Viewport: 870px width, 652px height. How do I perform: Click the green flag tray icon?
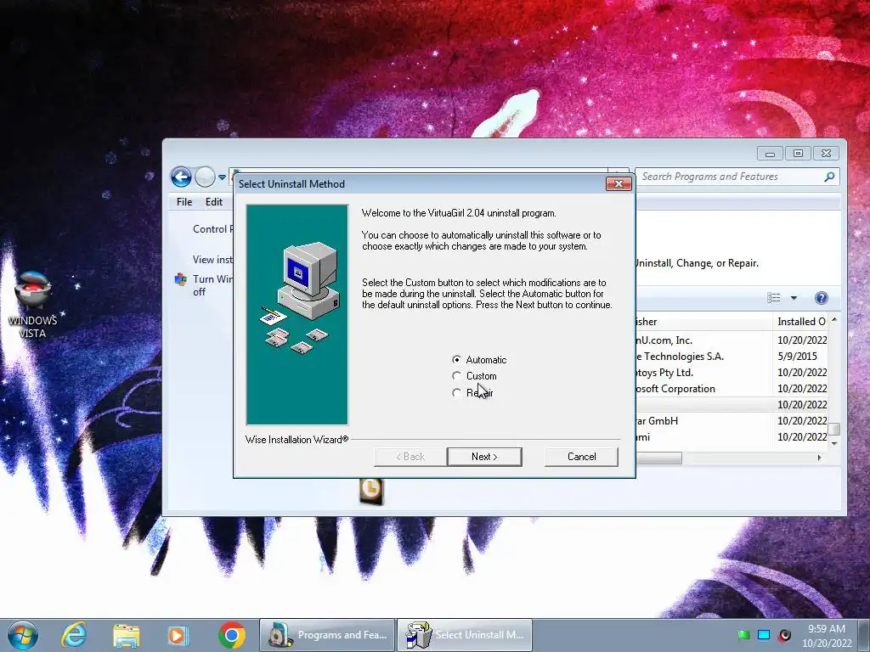tap(743, 635)
